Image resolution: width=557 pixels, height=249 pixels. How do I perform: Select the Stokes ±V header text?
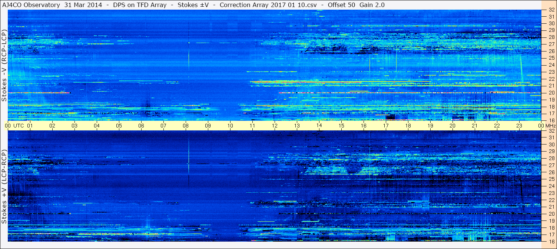[193, 5]
